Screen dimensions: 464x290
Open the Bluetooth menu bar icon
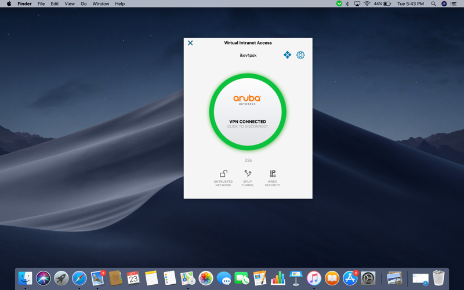[347, 3]
